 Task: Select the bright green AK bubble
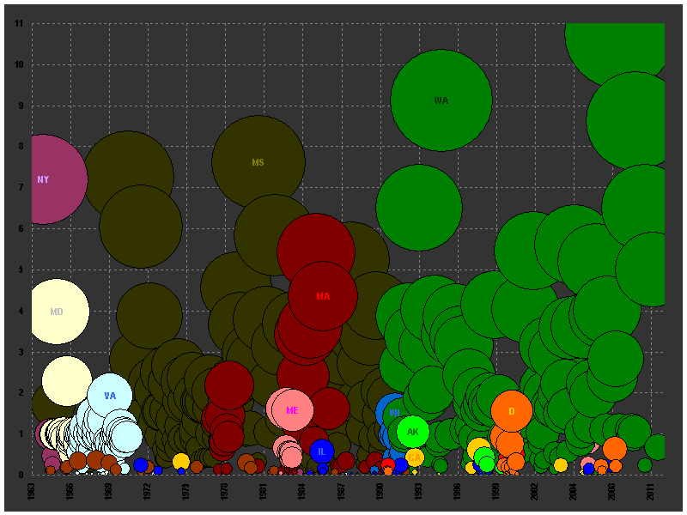point(413,432)
